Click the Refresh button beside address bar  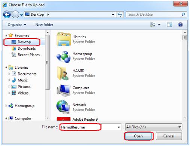pos(120,15)
